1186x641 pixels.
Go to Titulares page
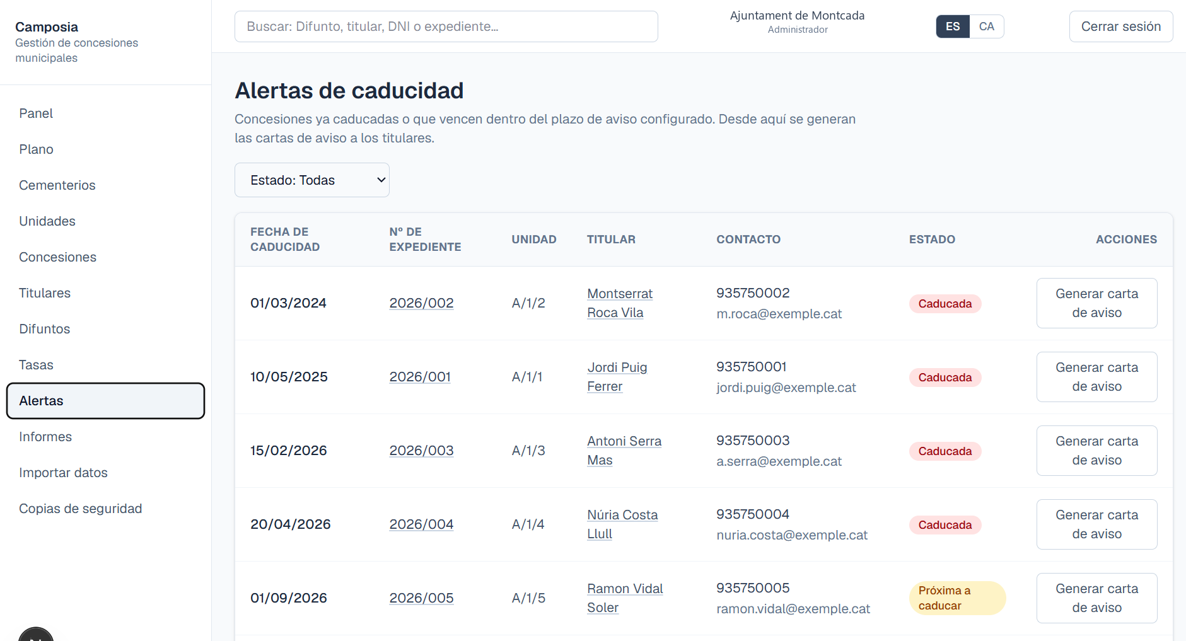(105, 293)
